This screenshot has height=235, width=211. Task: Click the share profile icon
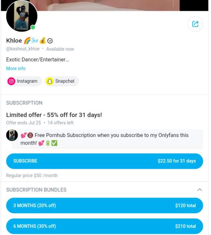195,24
